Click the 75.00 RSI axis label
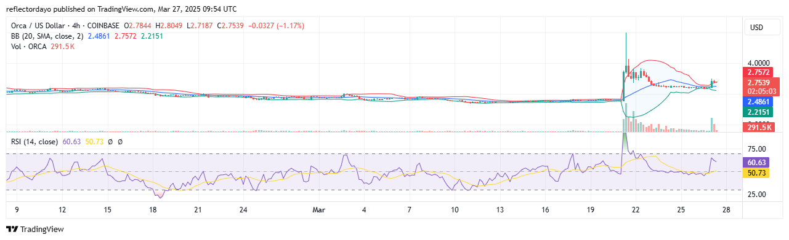 [757, 149]
